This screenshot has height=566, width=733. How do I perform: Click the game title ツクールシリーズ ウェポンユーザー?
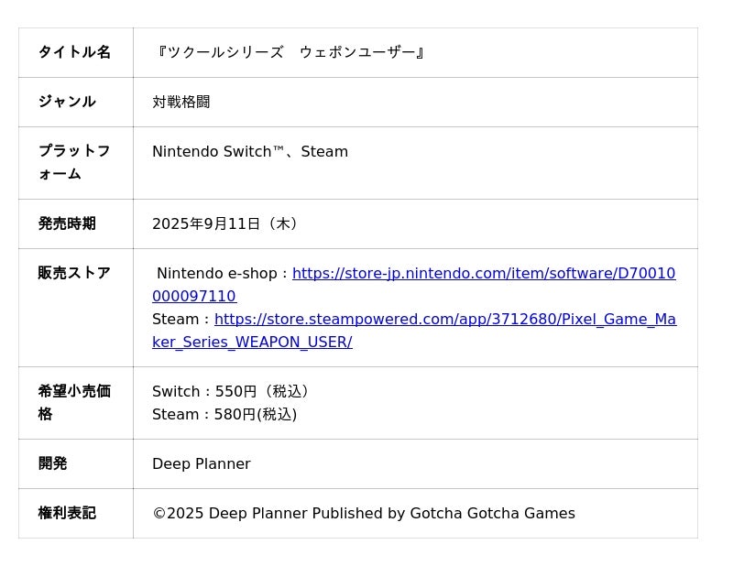point(291,52)
